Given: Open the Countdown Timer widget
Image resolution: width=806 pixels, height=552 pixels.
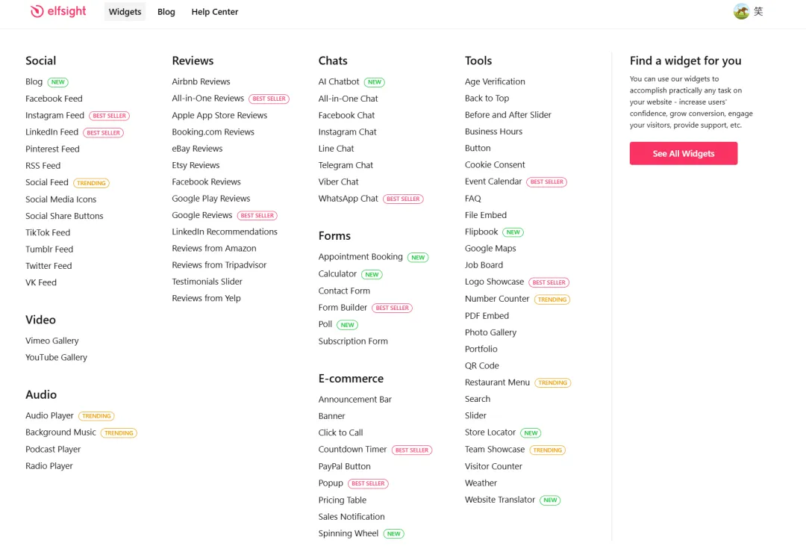Looking at the screenshot, I should click(352, 450).
